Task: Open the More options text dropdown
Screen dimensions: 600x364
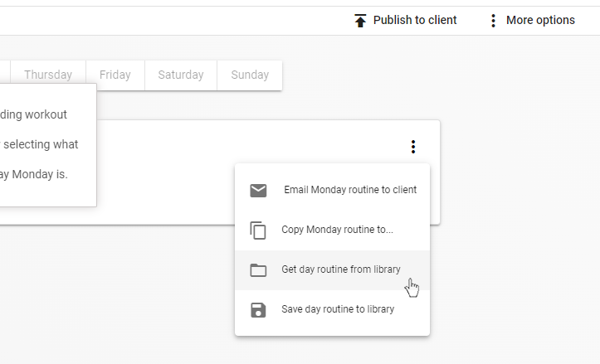Action: (540, 20)
